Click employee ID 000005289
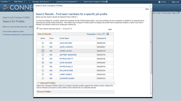The height and width of the screenshot is (101, 181). [101, 43]
